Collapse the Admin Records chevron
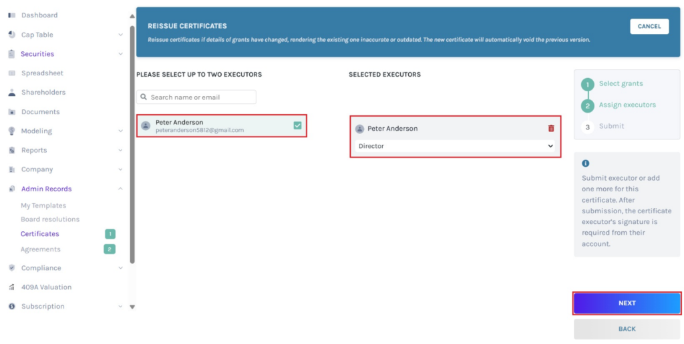Screen dimensions: 684x344 click(x=120, y=189)
